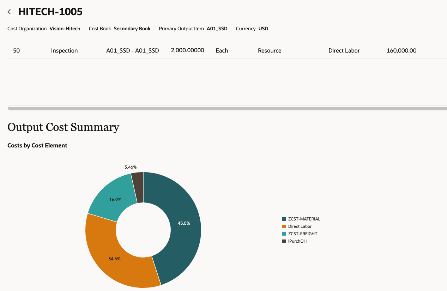Click the back arrow beside HITECH-1005
The image size is (447, 291).
pyautogui.click(x=9, y=11)
